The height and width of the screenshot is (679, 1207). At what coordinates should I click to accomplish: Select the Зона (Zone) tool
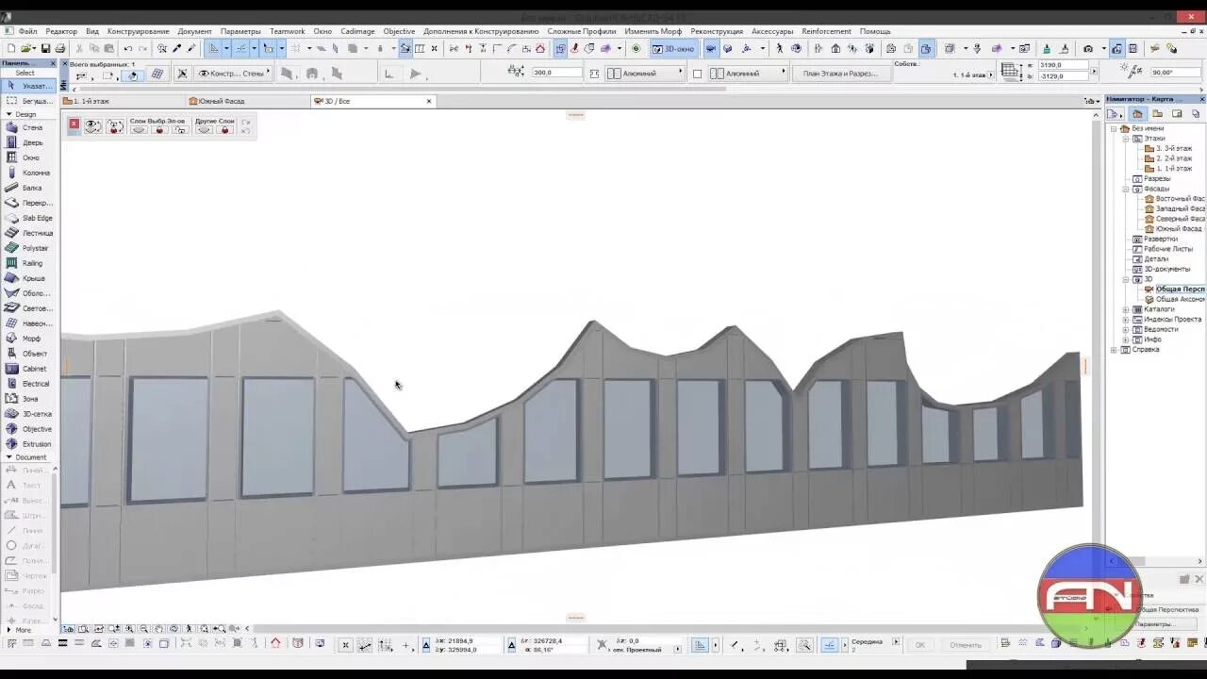(x=28, y=399)
